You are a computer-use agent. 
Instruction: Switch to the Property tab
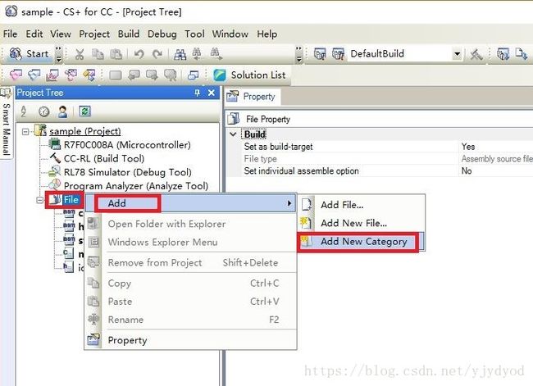click(253, 97)
